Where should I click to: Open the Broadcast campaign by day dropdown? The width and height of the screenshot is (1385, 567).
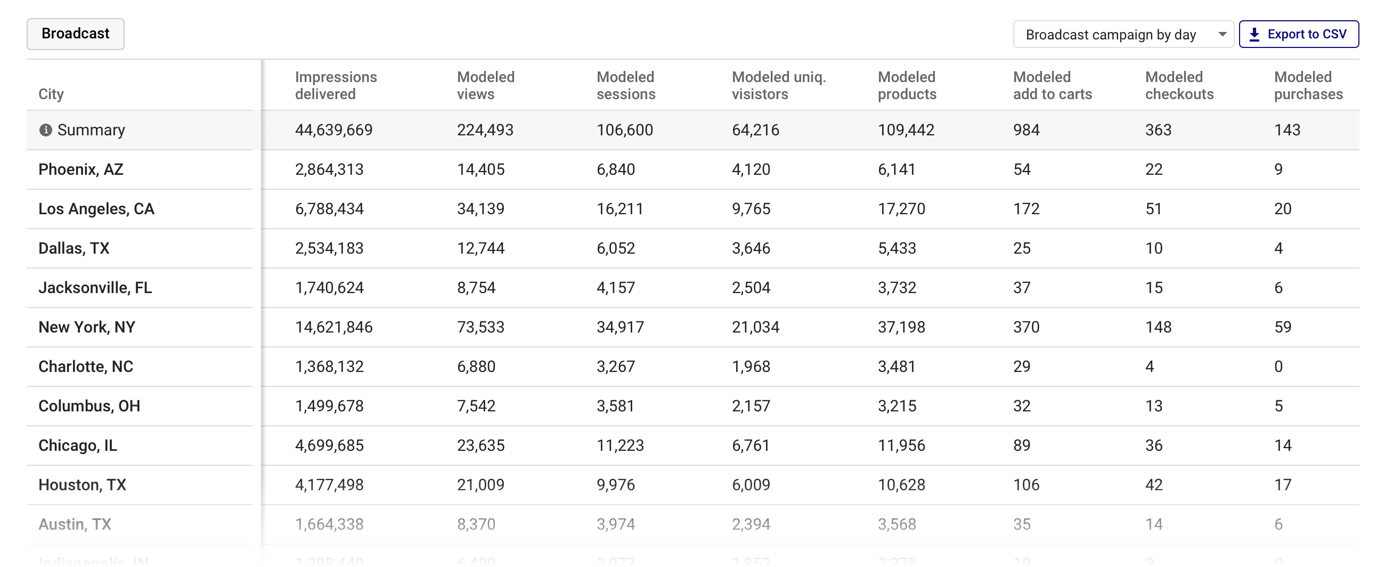pyautogui.click(x=1123, y=34)
